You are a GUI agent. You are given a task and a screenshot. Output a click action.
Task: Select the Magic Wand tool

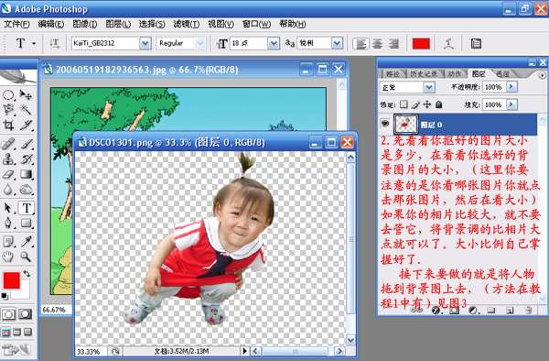pyautogui.click(x=26, y=110)
